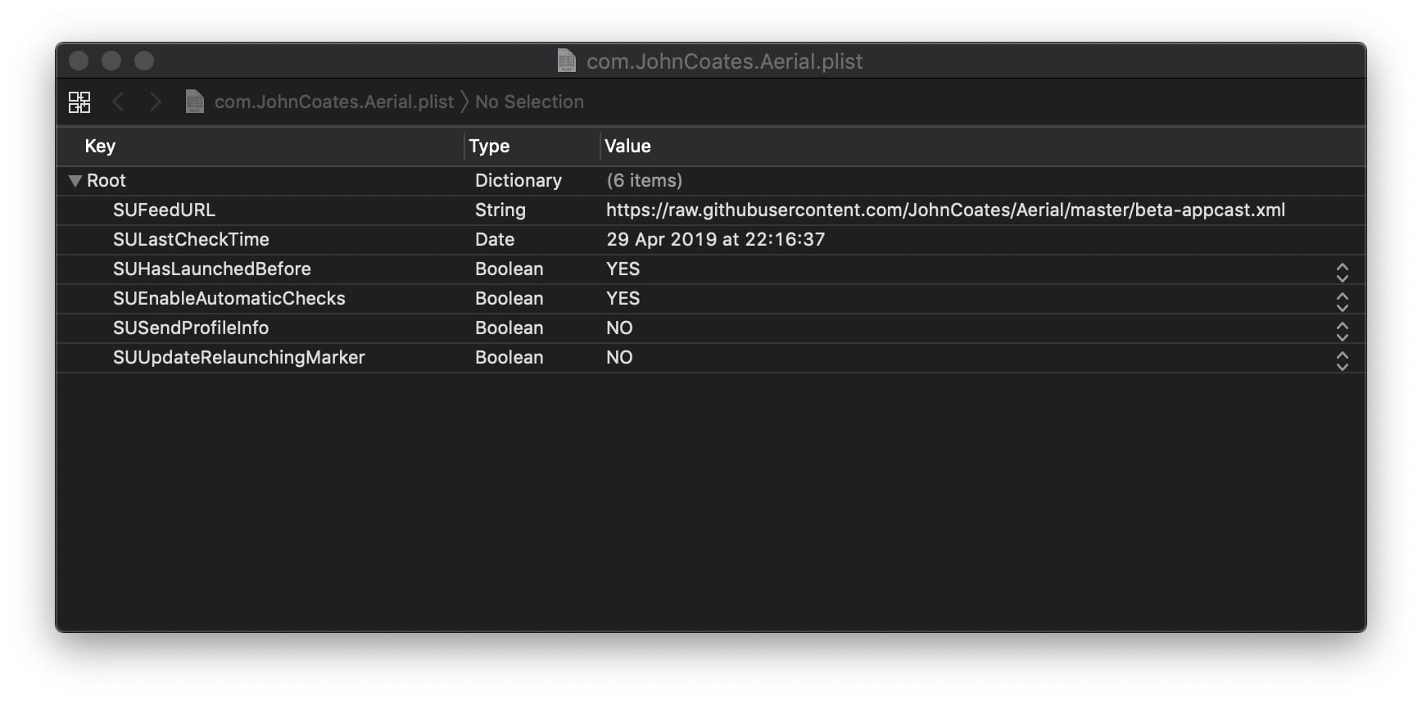
Task: Select the SUEnableAutomaticChecks key
Action: pyautogui.click(x=229, y=298)
